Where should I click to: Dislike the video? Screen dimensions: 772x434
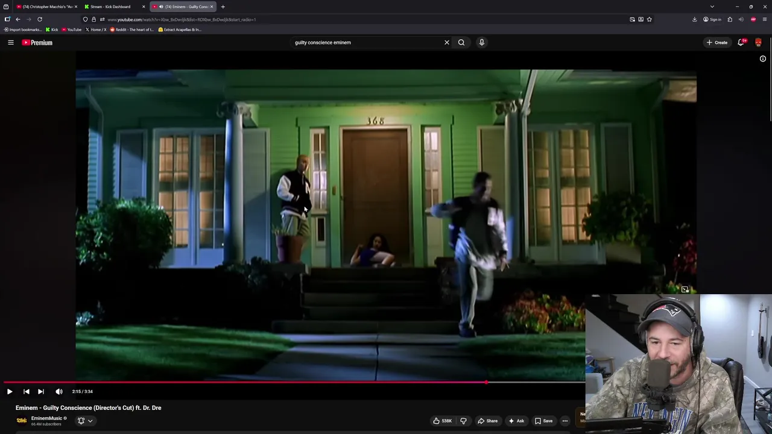463,421
